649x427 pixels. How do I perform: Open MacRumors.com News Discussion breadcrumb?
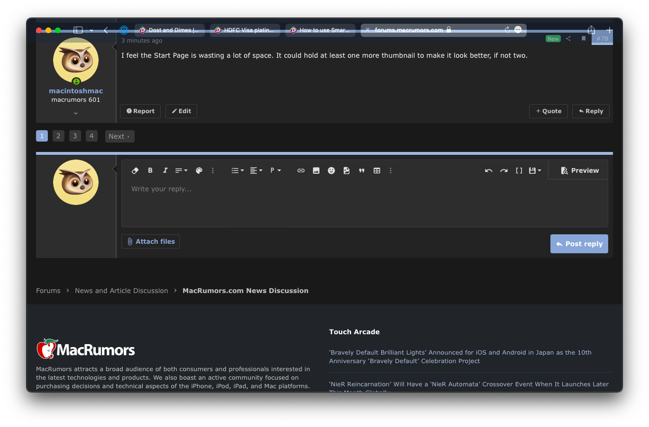click(x=246, y=291)
